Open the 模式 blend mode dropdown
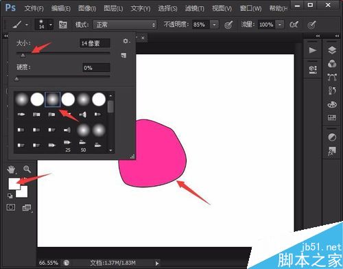The width and height of the screenshot is (343, 269). (125, 25)
